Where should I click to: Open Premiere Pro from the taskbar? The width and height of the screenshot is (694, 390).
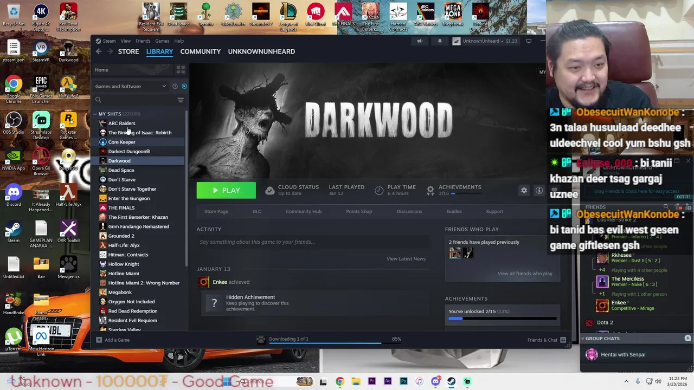[372, 381]
